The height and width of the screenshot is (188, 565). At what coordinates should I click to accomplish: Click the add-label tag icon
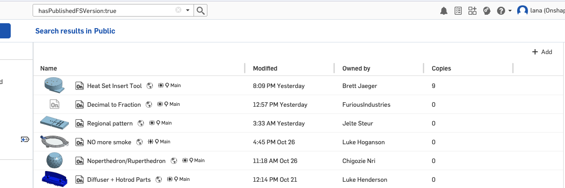coord(25,140)
